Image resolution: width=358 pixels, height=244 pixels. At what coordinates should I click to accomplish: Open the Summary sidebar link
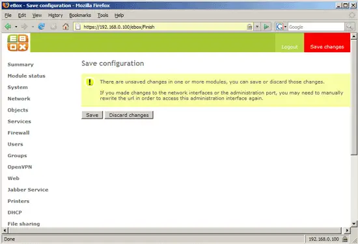pyautogui.click(x=21, y=65)
